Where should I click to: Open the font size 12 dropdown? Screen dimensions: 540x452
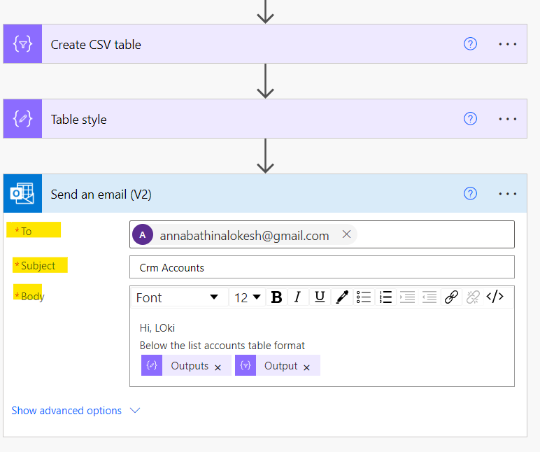click(248, 297)
